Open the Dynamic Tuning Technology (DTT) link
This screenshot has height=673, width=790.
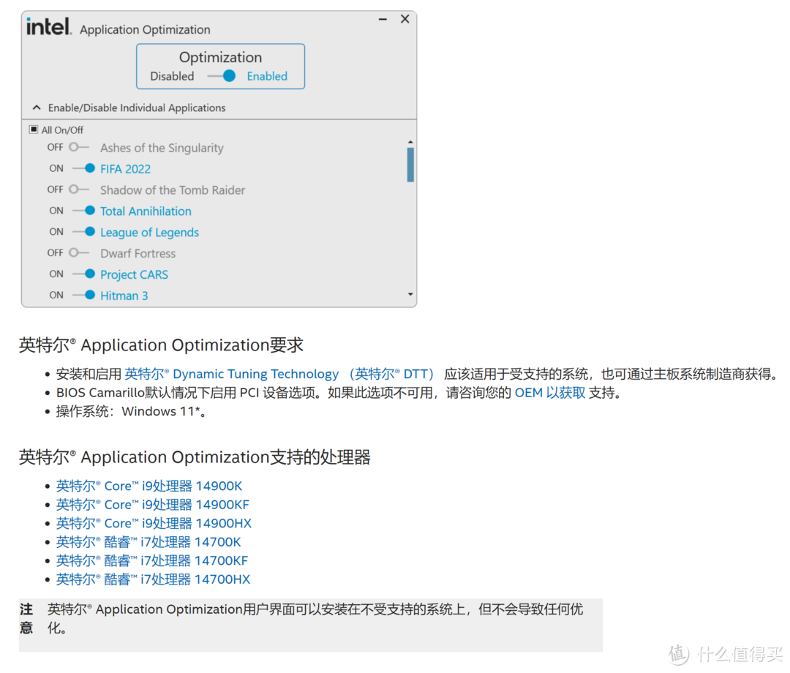[279, 374]
